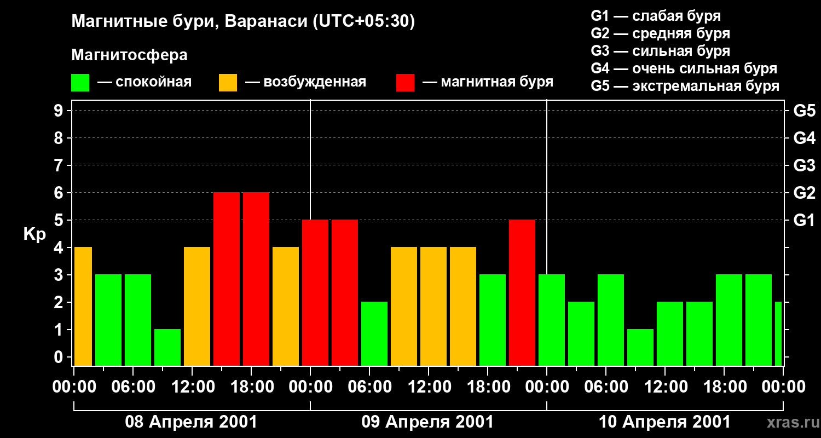This screenshot has height=438, width=821.
Task: Click the '08 Апреля 2001' date label
Action: click(x=191, y=422)
